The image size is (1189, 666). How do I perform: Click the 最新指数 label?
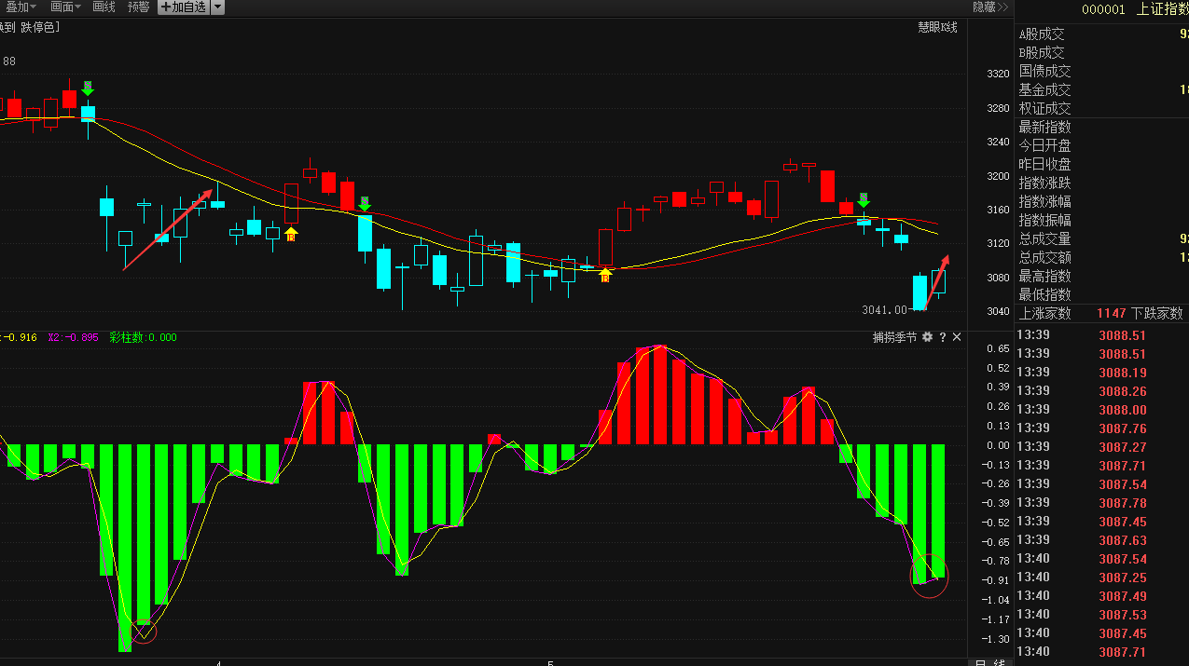(1044, 127)
